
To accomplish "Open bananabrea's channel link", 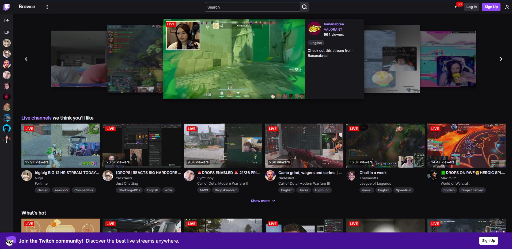I will 333,24.
